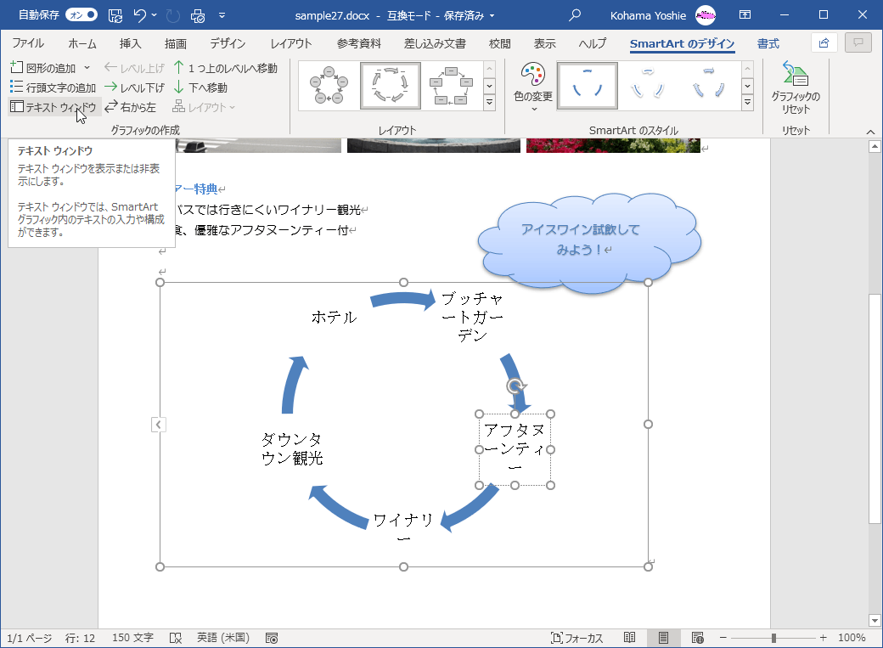Open the 図形の追加 dropdown arrow
883x648 pixels.
(x=85, y=65)
